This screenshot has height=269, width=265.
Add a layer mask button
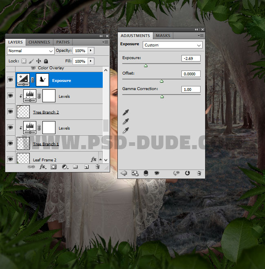(x=53, y=167)
